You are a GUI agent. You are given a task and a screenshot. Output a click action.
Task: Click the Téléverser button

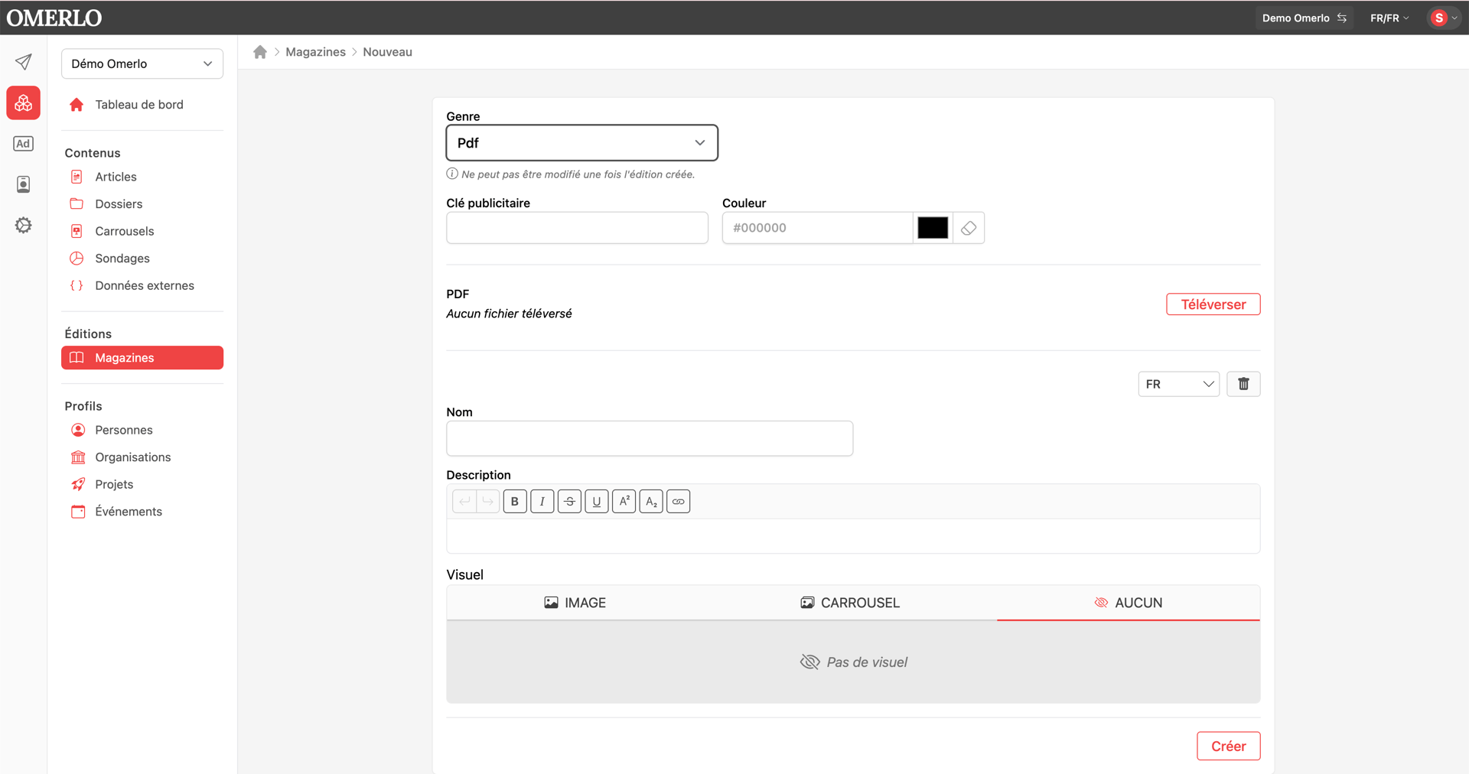coord(1213,304)
